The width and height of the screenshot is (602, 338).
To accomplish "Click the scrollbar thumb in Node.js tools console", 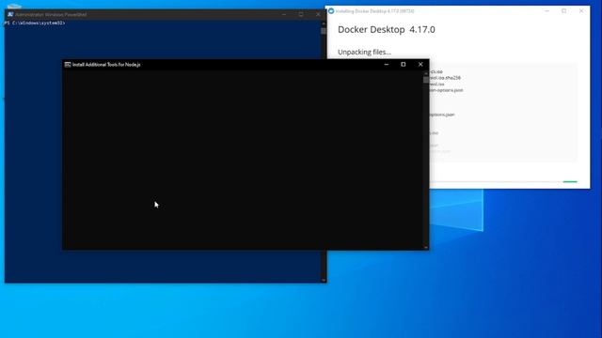I will pos(426,80).
